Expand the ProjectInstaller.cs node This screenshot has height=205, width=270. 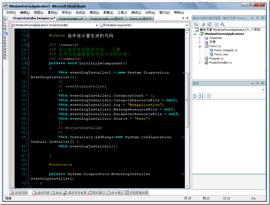[200, 63]
